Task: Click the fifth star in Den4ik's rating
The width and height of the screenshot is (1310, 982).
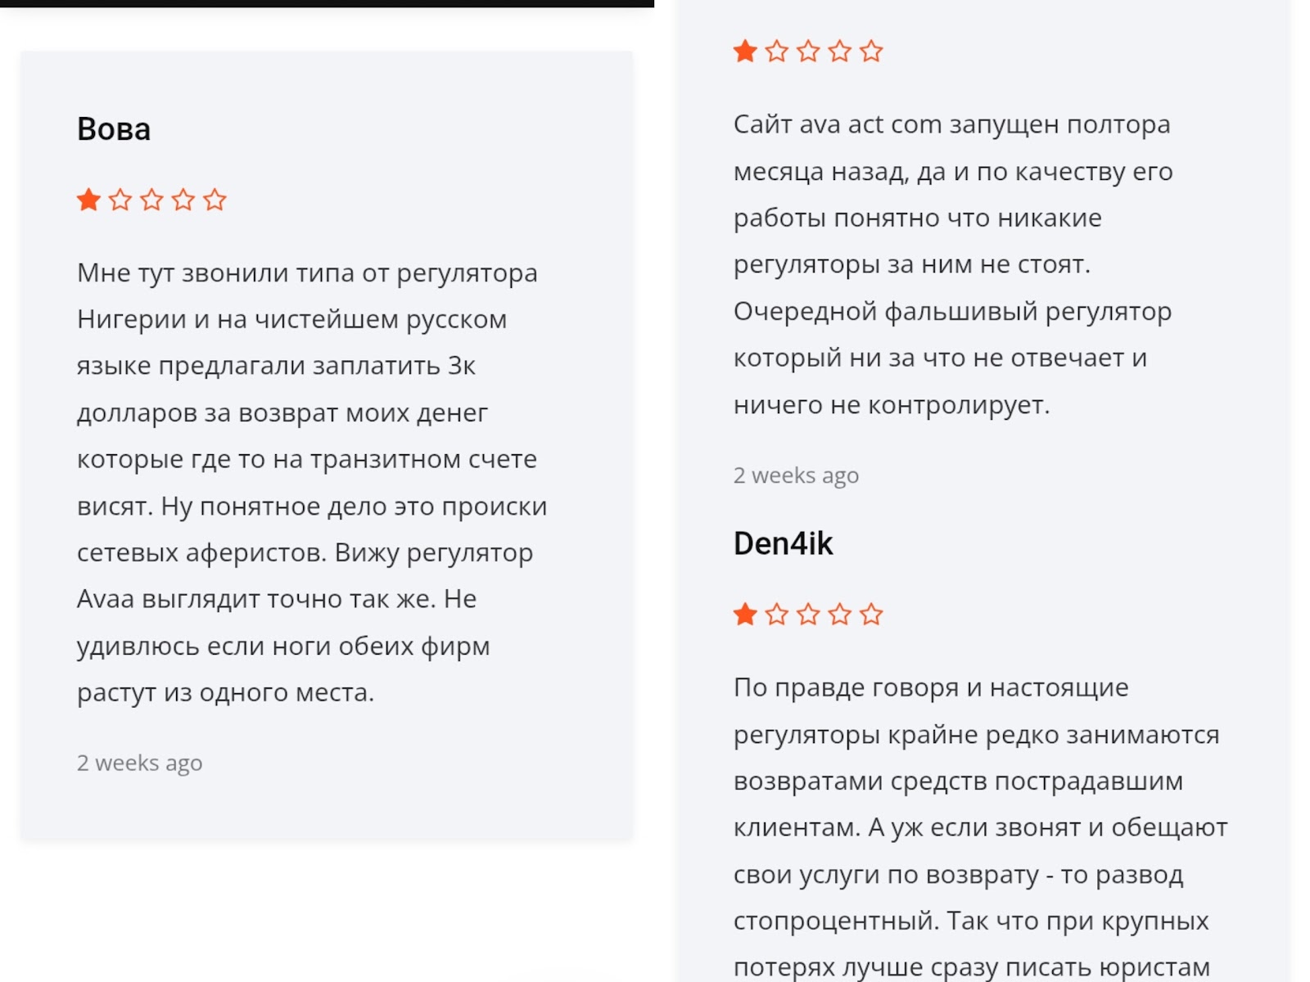Action: [871, 614]
